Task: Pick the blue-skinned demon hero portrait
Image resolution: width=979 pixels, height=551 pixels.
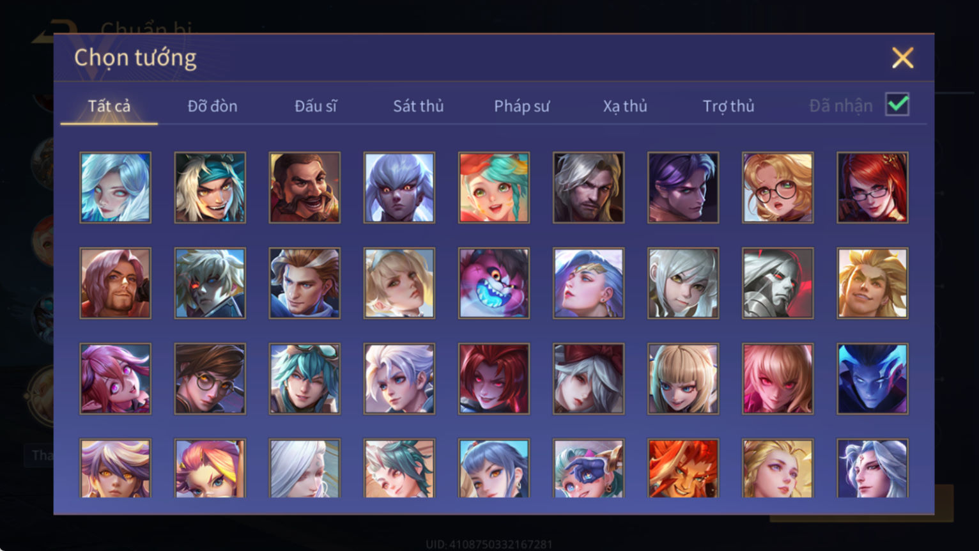Action: point(872,379)
